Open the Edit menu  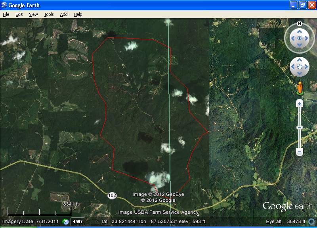[x=19, y=14]
